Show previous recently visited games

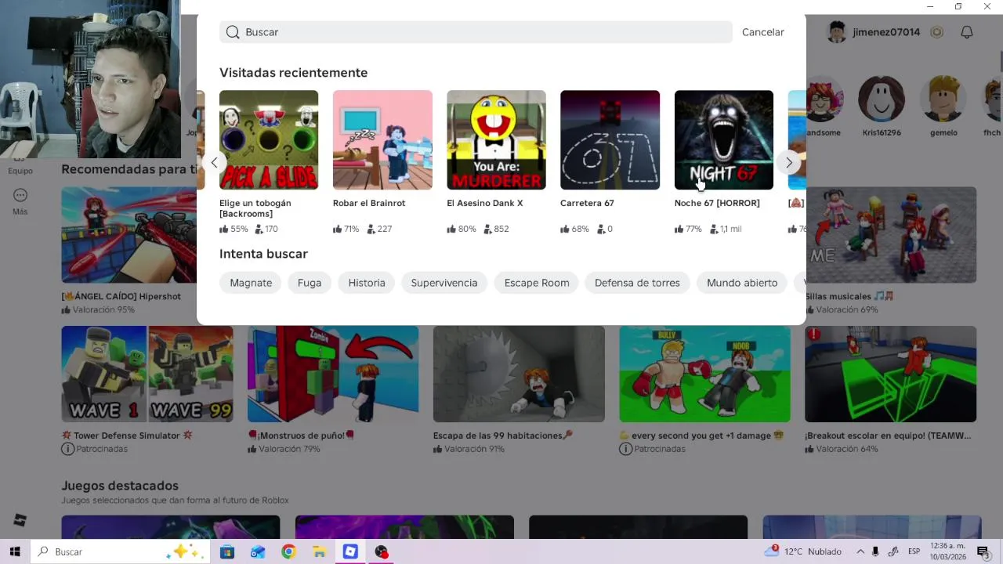pyautogui.click(x=214, y=162)
